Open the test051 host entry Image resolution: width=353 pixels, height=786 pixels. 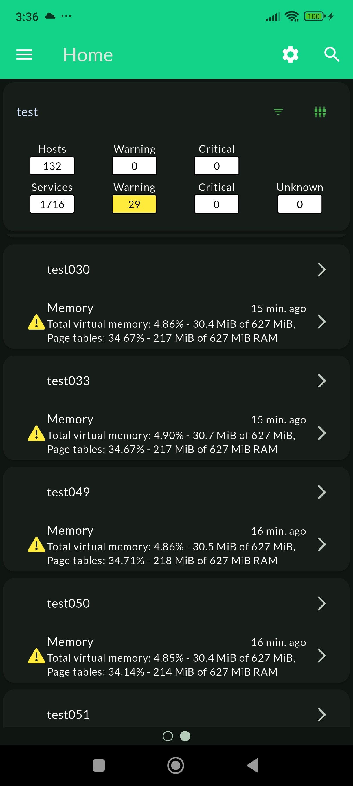[x=69, y=715]
